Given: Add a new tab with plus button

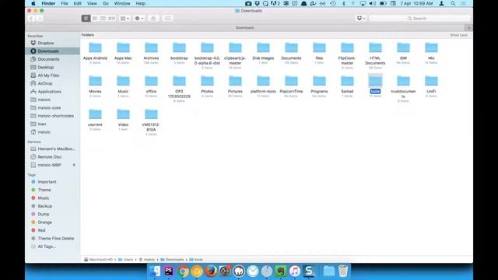Looking at the screenshot, I should [468, 28].
